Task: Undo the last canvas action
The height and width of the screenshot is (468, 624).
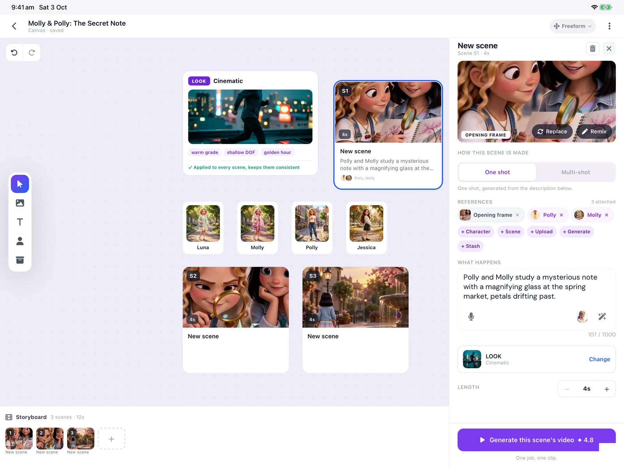Action: point(14,53)
